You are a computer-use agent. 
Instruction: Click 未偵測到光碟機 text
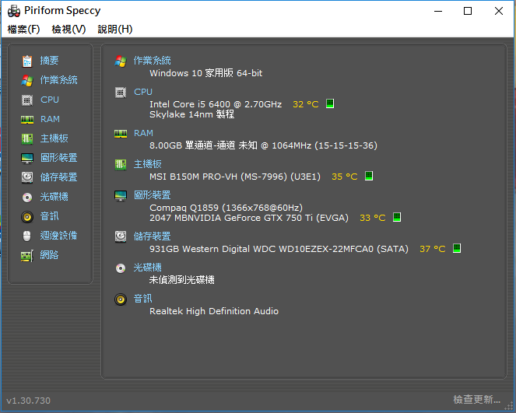pos(182,280)
